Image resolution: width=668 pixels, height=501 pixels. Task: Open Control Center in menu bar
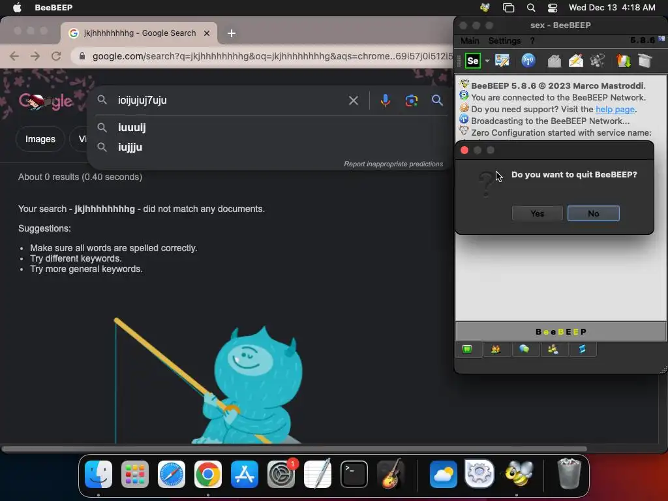tap(553, 7)
